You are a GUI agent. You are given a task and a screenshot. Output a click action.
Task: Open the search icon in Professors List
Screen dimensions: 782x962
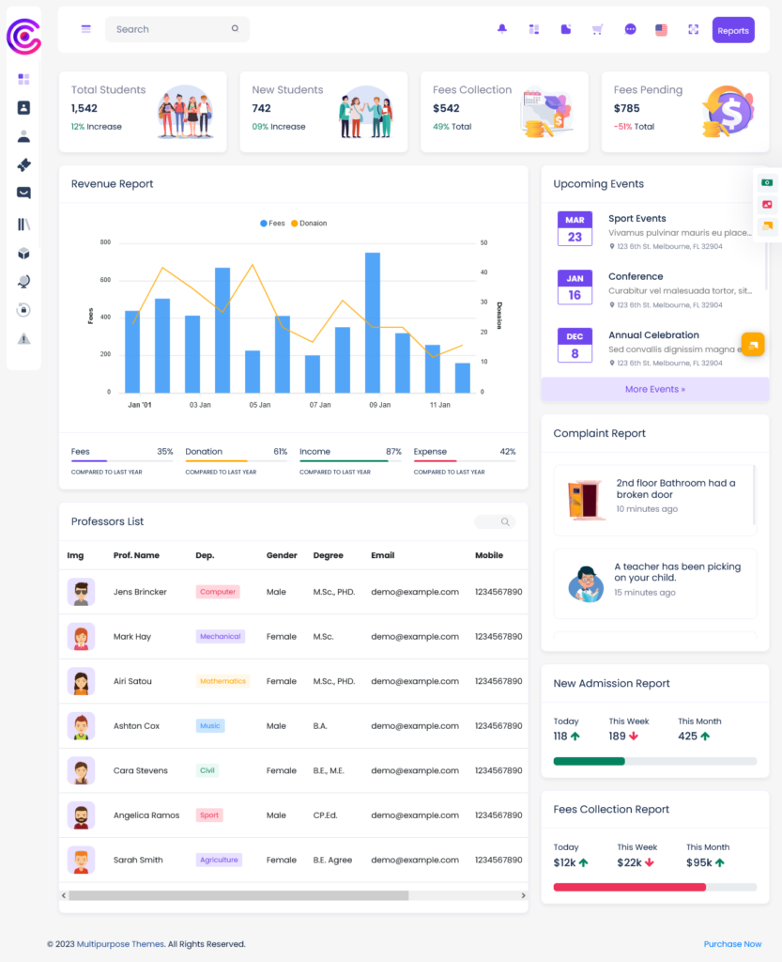click(x=504, y=521)
